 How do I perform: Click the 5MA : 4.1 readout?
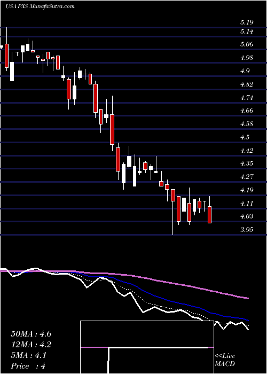tap(29, 355)
